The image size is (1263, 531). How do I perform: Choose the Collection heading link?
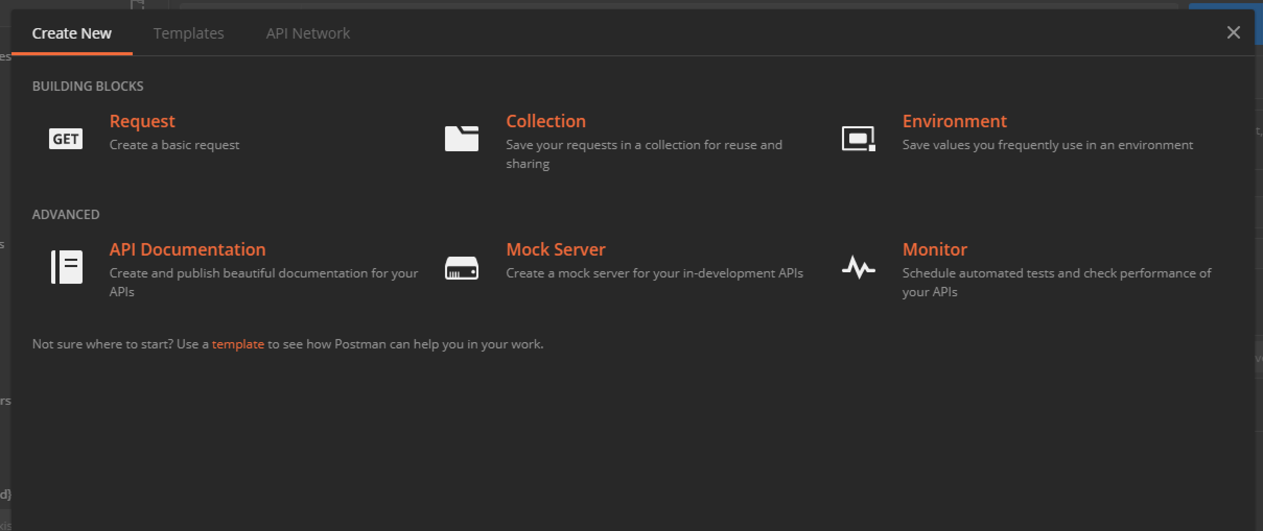point(546,121)
